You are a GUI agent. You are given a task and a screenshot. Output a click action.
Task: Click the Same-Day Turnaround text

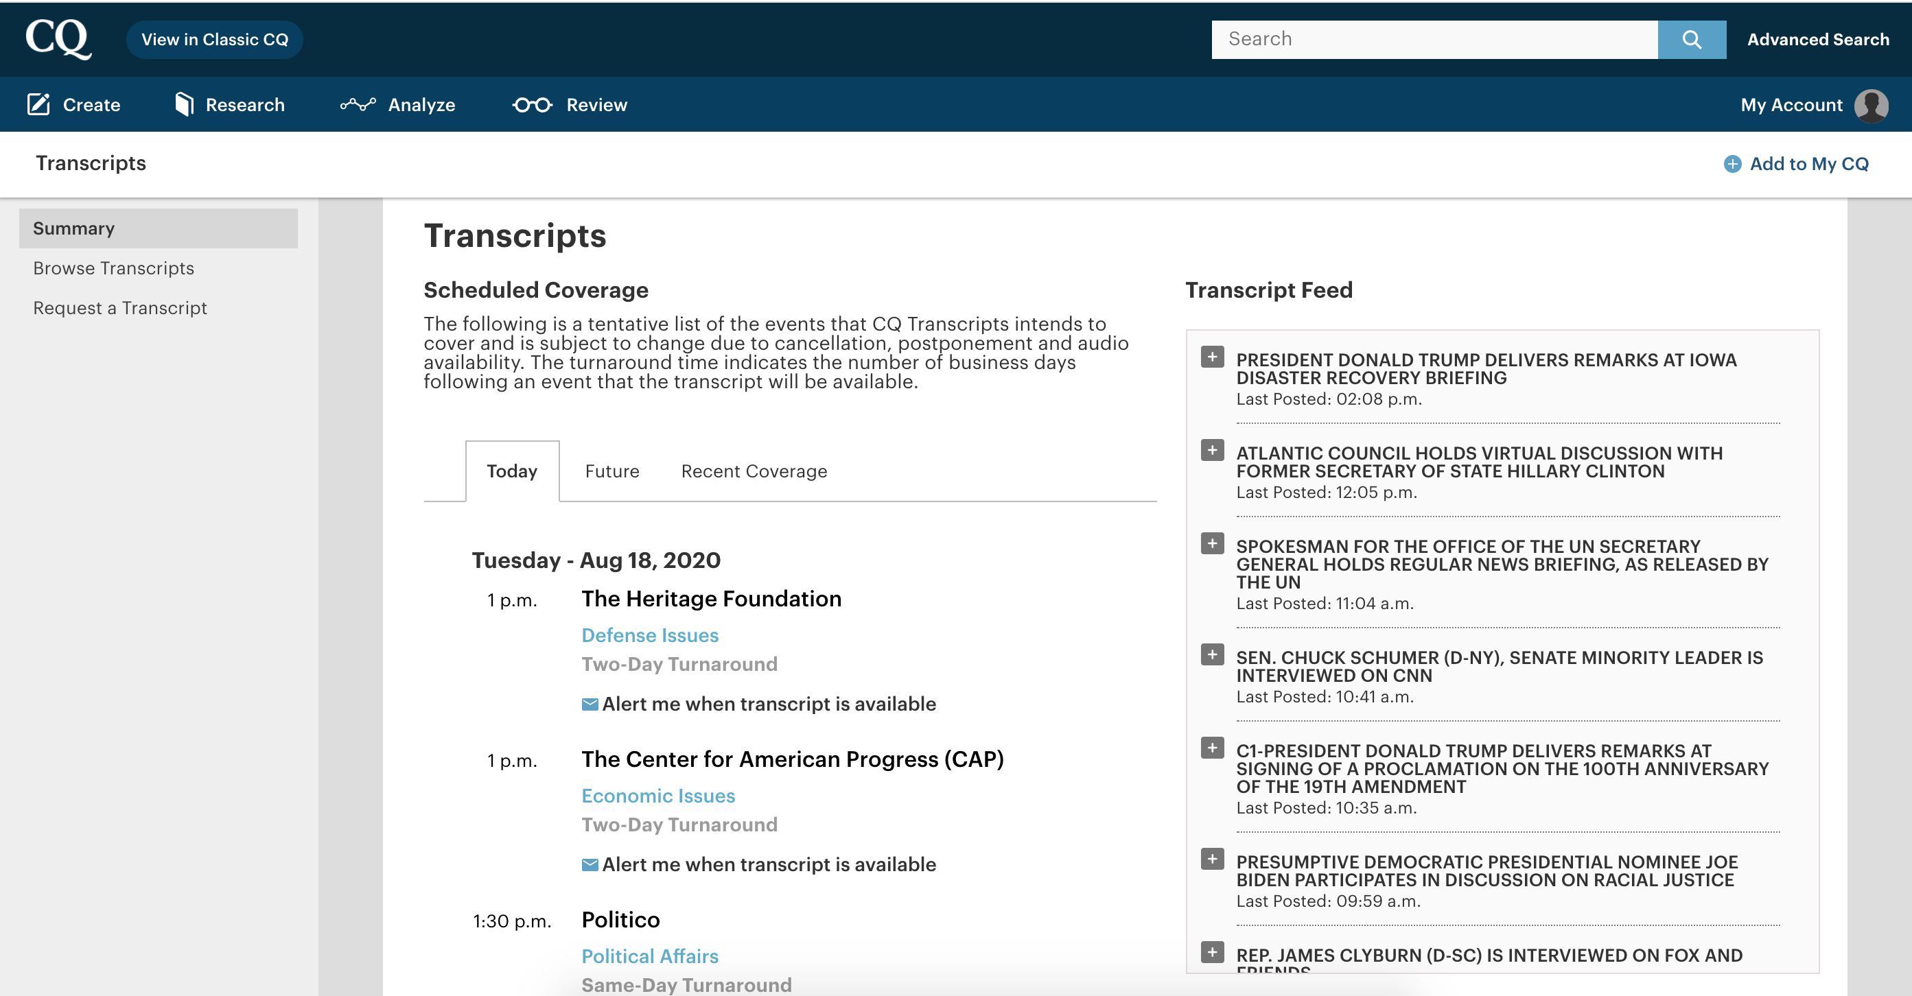(686, 985)
